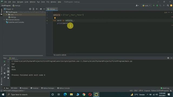This screenshot has height=97, width=173.
Task: Open the Refactor menu
Action: click(33, 2)
